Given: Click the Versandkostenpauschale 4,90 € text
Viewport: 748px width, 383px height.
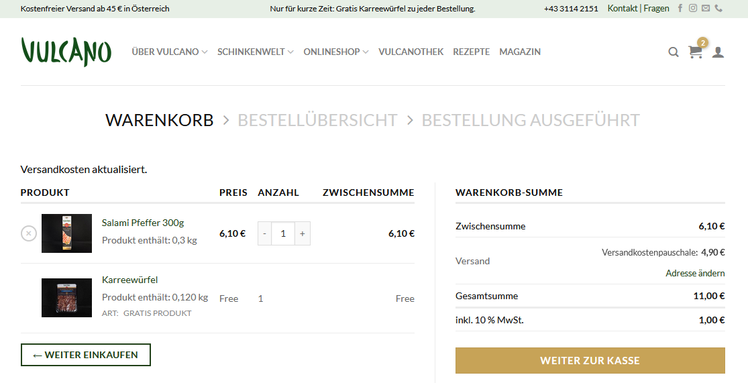Looking at the screenshot, I should coord(663,252).
